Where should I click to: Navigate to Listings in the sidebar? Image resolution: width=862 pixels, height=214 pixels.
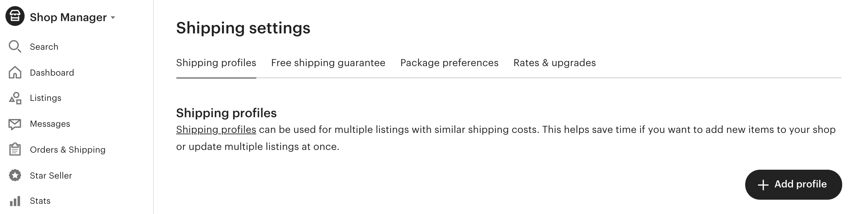(x=45, y=98)
